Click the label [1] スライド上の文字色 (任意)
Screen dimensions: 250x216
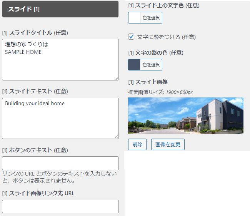164,6
